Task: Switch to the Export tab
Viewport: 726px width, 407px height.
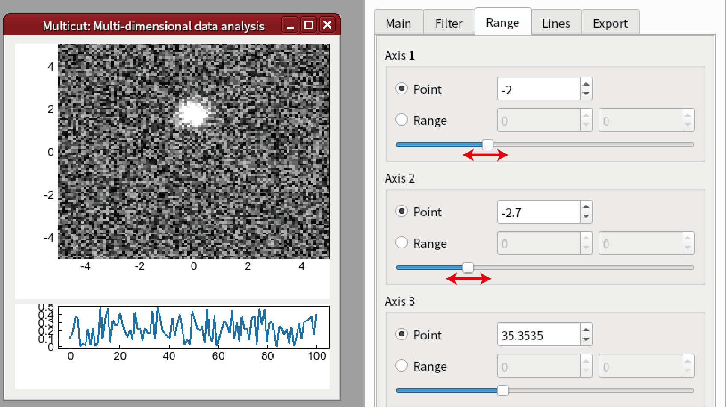Action: (x=610, y=23)
